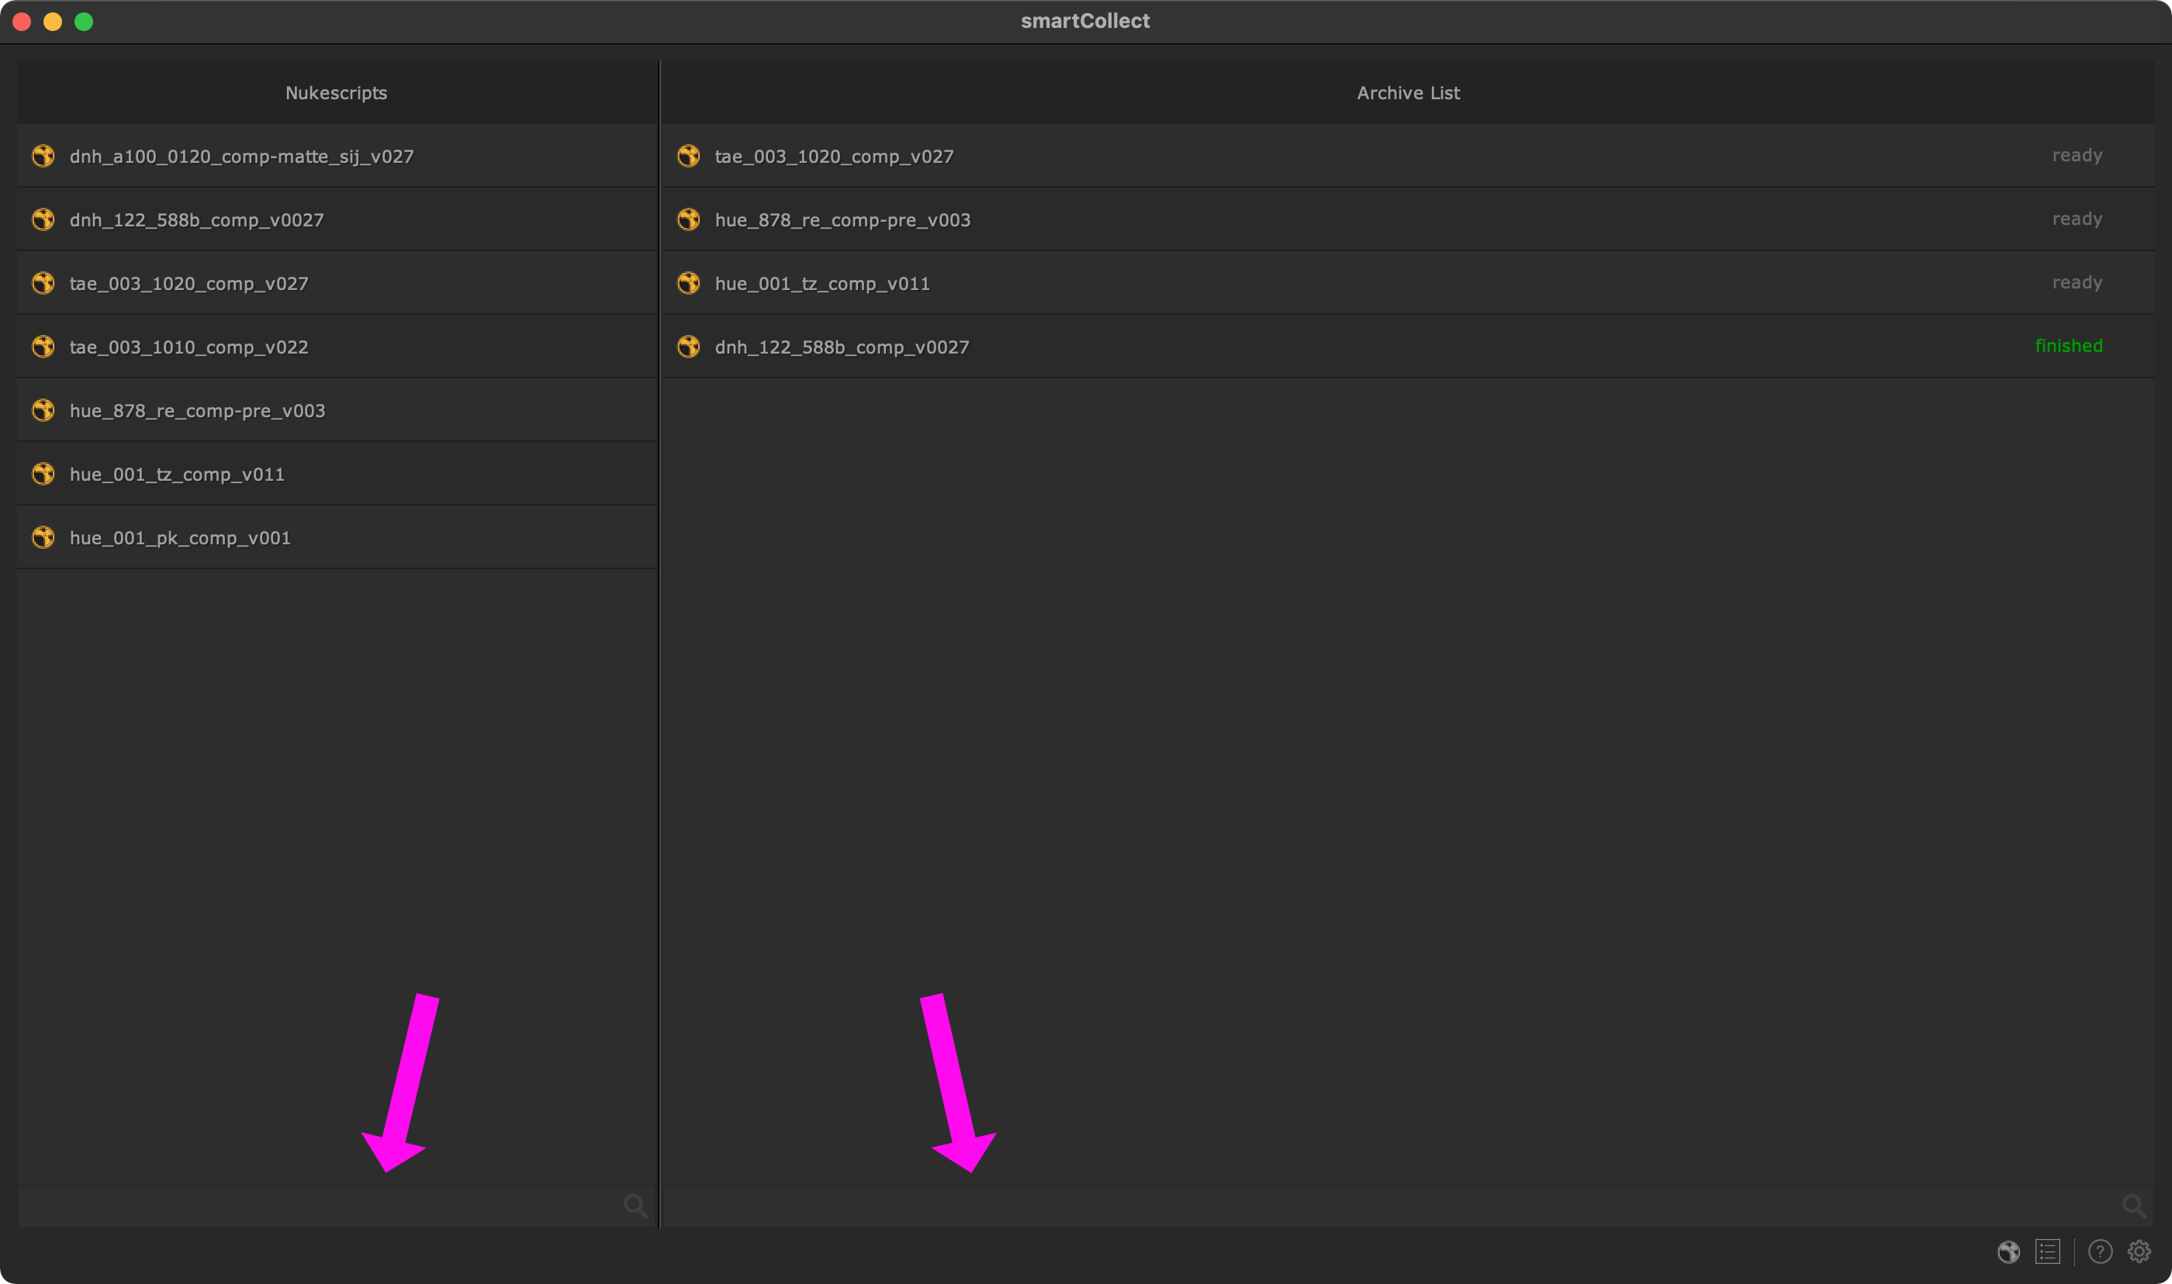The height and width of the screenshot is (1284, 2172).
Task: Click the grey Nuke icon in bottom bar
Action: pos(2008,1251)
